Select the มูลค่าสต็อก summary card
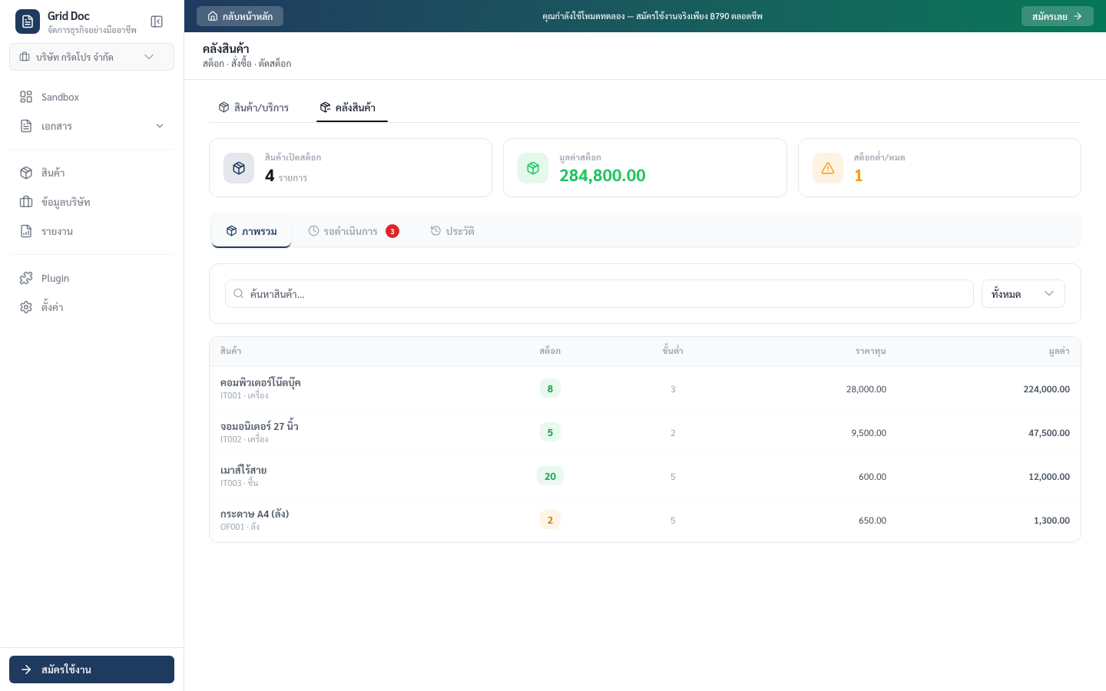 coord(645,167)
